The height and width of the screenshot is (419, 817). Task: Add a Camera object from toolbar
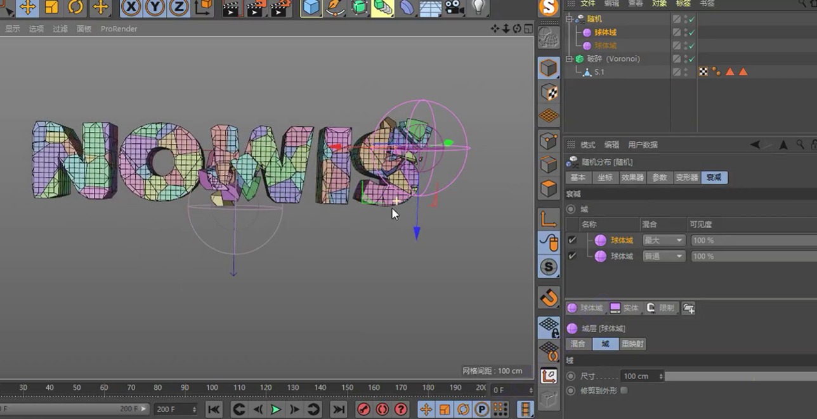click(x=454, y=8)
